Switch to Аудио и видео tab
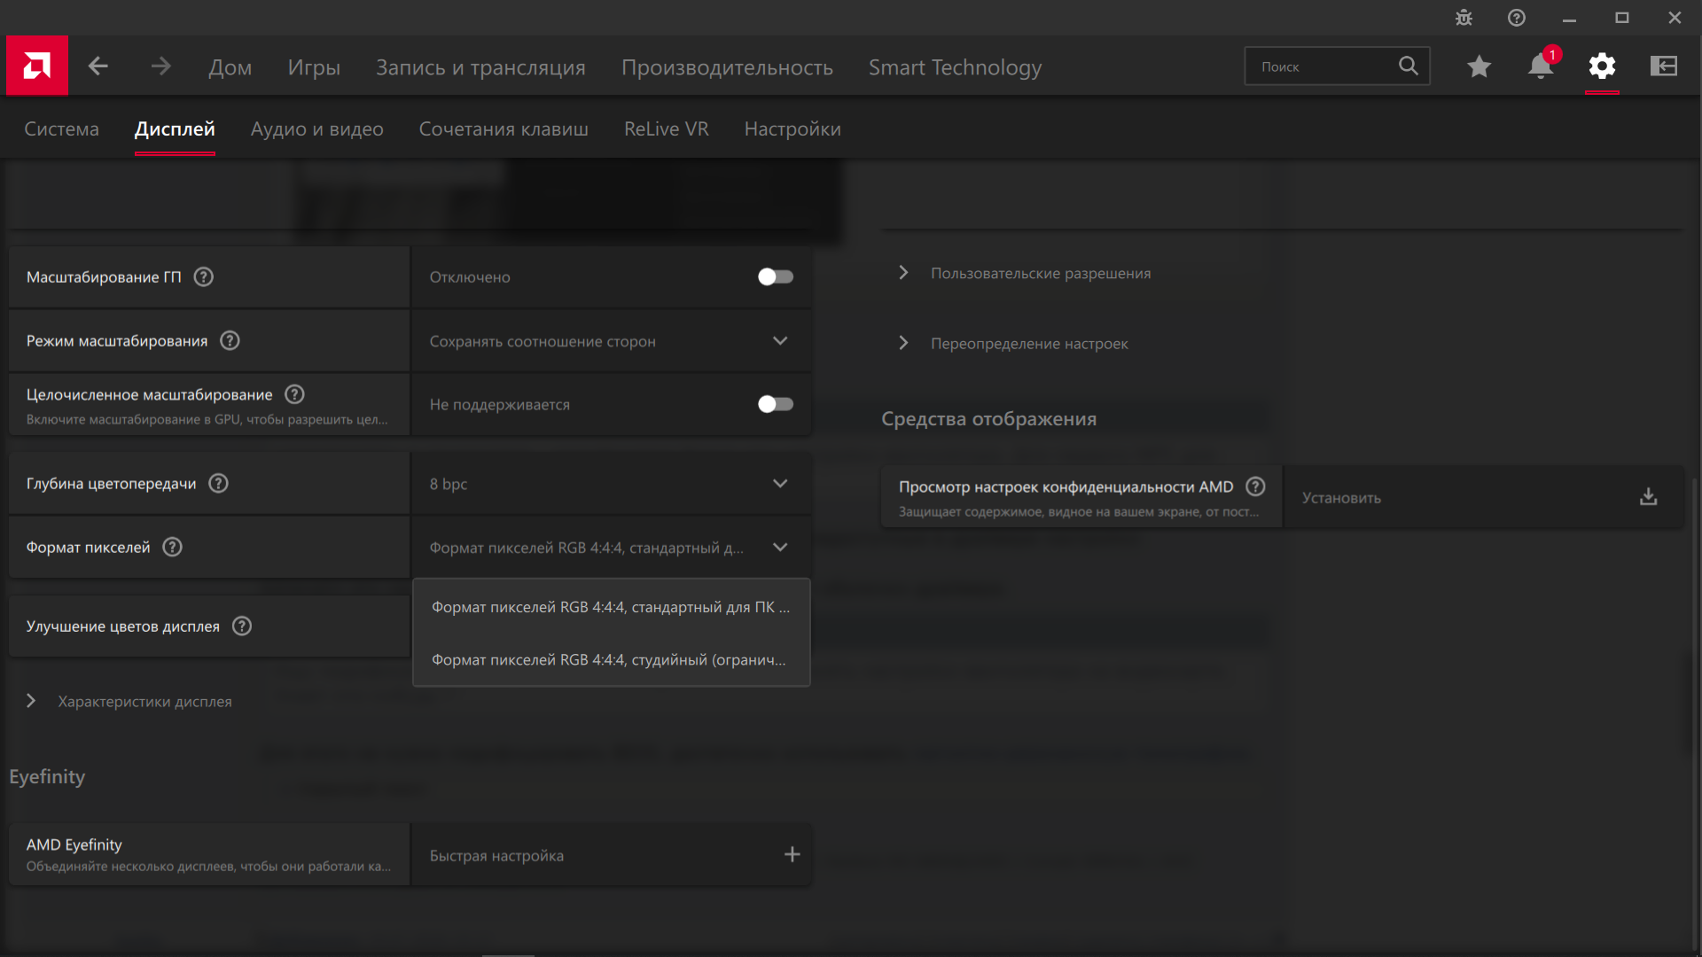Image resolution: width=1702 pixels, height=957 pixels. pyautogui.click(x=316, y=129)
